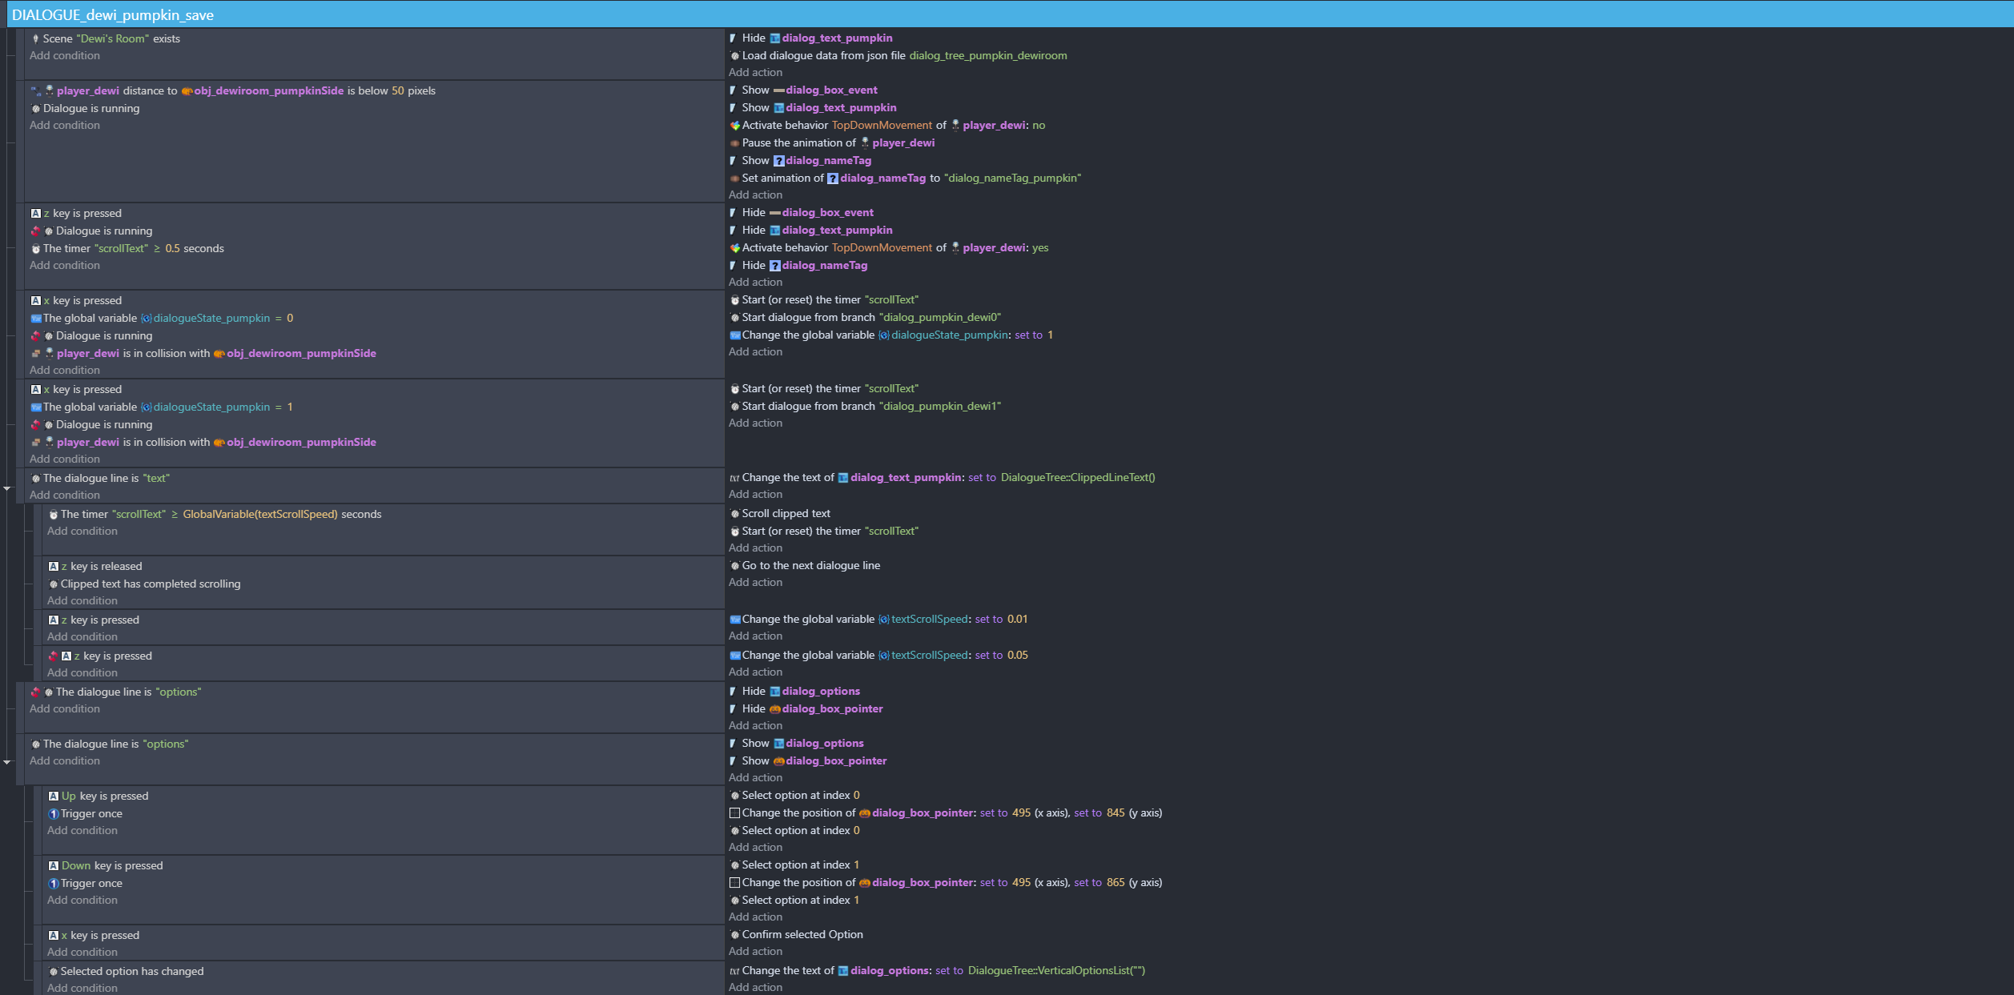Click the keyboard icon of 'Up key is pressed'

point(54,796)
